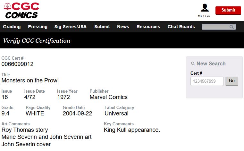Click the Marvel Comics publisher text
Screen dimensions: 244x151
(108, 97)
